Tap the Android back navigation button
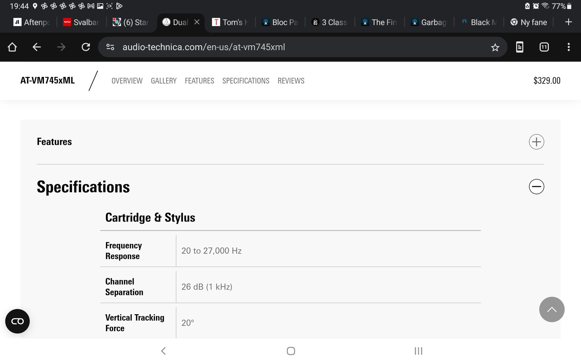581x363 pixels. point(163,351)
